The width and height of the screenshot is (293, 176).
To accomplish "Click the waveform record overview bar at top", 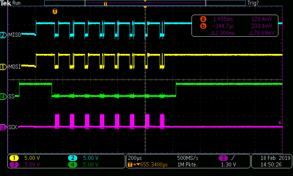I will pos(145,3).
